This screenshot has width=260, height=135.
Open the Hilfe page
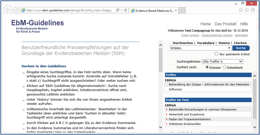244,24
